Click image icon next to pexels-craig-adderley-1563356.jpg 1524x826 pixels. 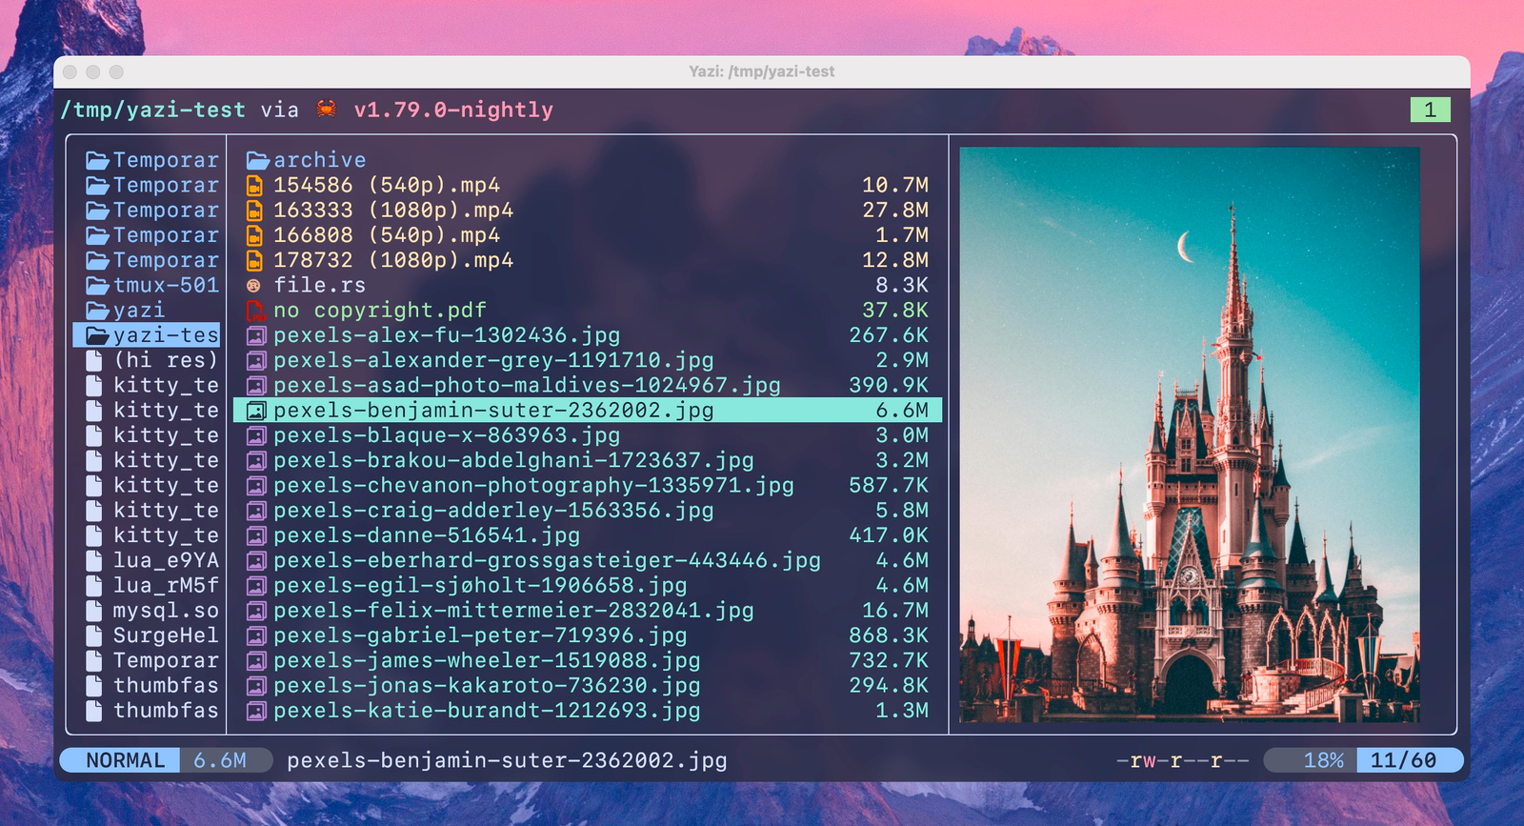[x=255, y=511]
